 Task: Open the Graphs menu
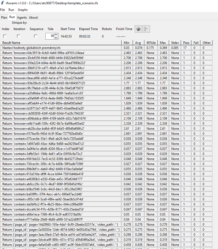(23, 10)
